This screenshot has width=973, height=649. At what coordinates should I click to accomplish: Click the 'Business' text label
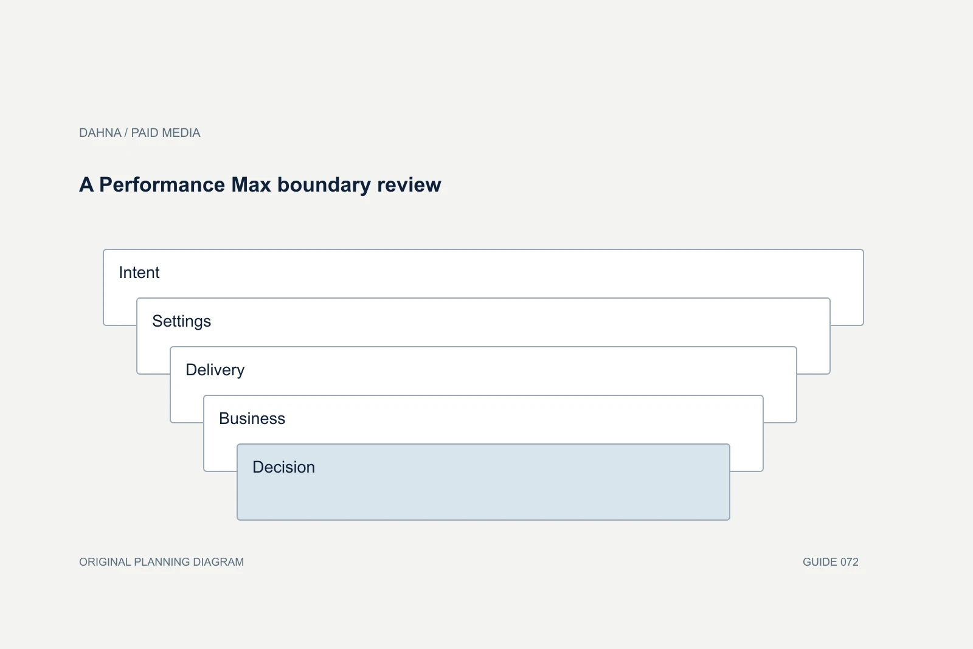(x=252, y=418)
